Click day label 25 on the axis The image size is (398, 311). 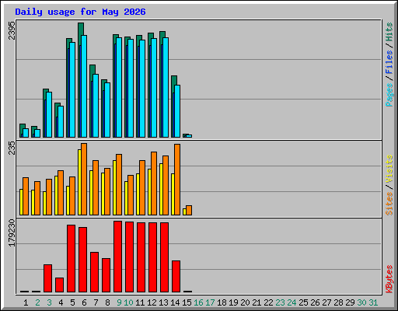(x=303, y=302)
